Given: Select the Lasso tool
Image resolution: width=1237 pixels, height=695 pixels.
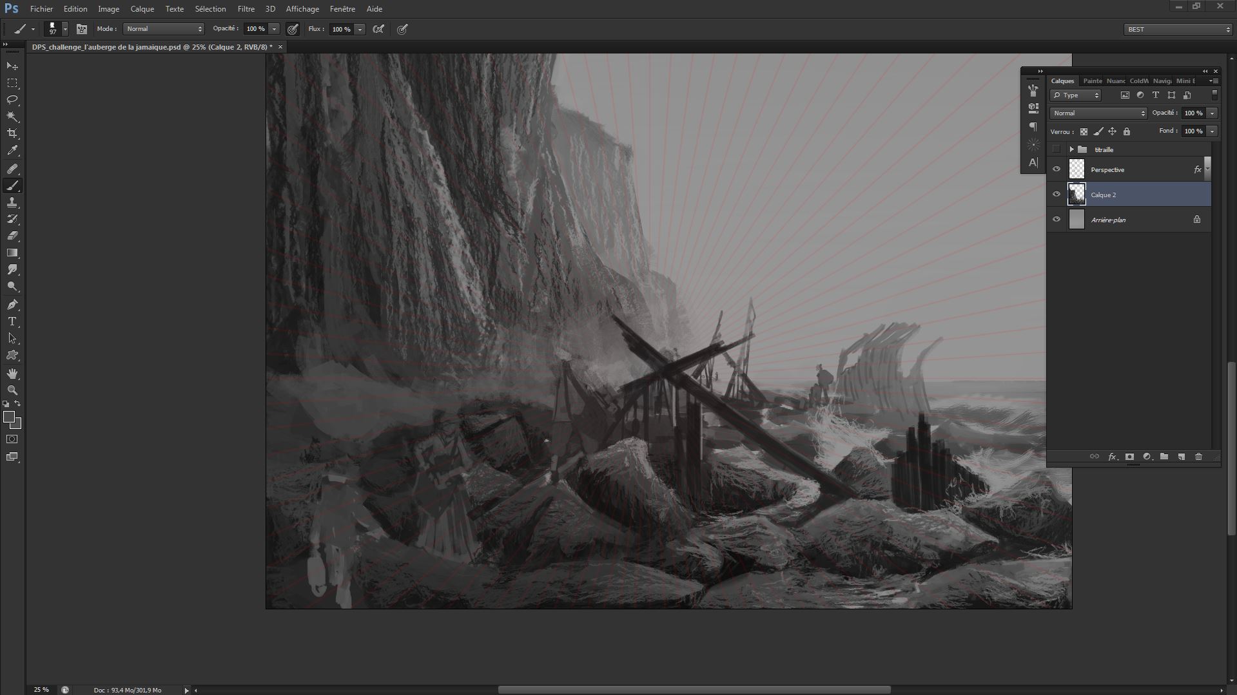Looking at the screenshot, I should tap(12, 100).
